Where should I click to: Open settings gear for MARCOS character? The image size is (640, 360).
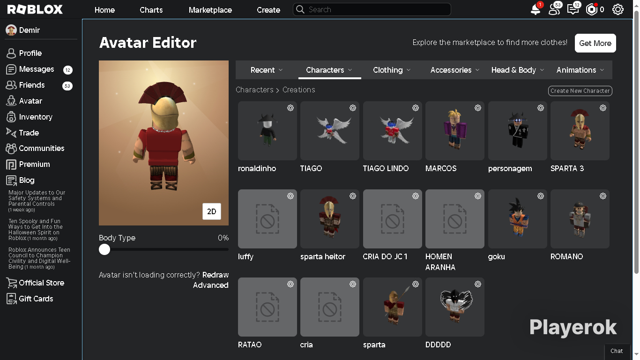click(x=478, y=108)
